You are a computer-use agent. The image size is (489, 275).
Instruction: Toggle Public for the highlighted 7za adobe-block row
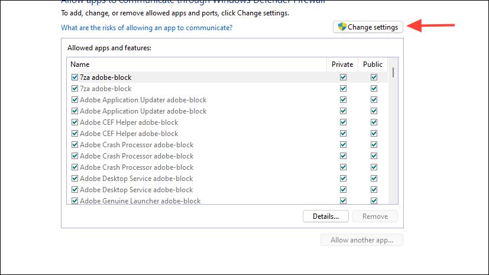click(374, 77)
